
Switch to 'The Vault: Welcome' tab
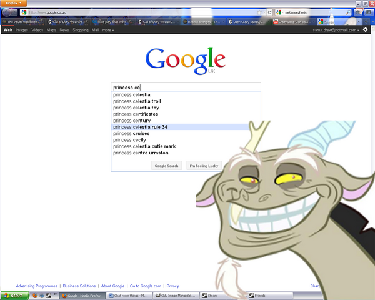click(x=22, y=22)
